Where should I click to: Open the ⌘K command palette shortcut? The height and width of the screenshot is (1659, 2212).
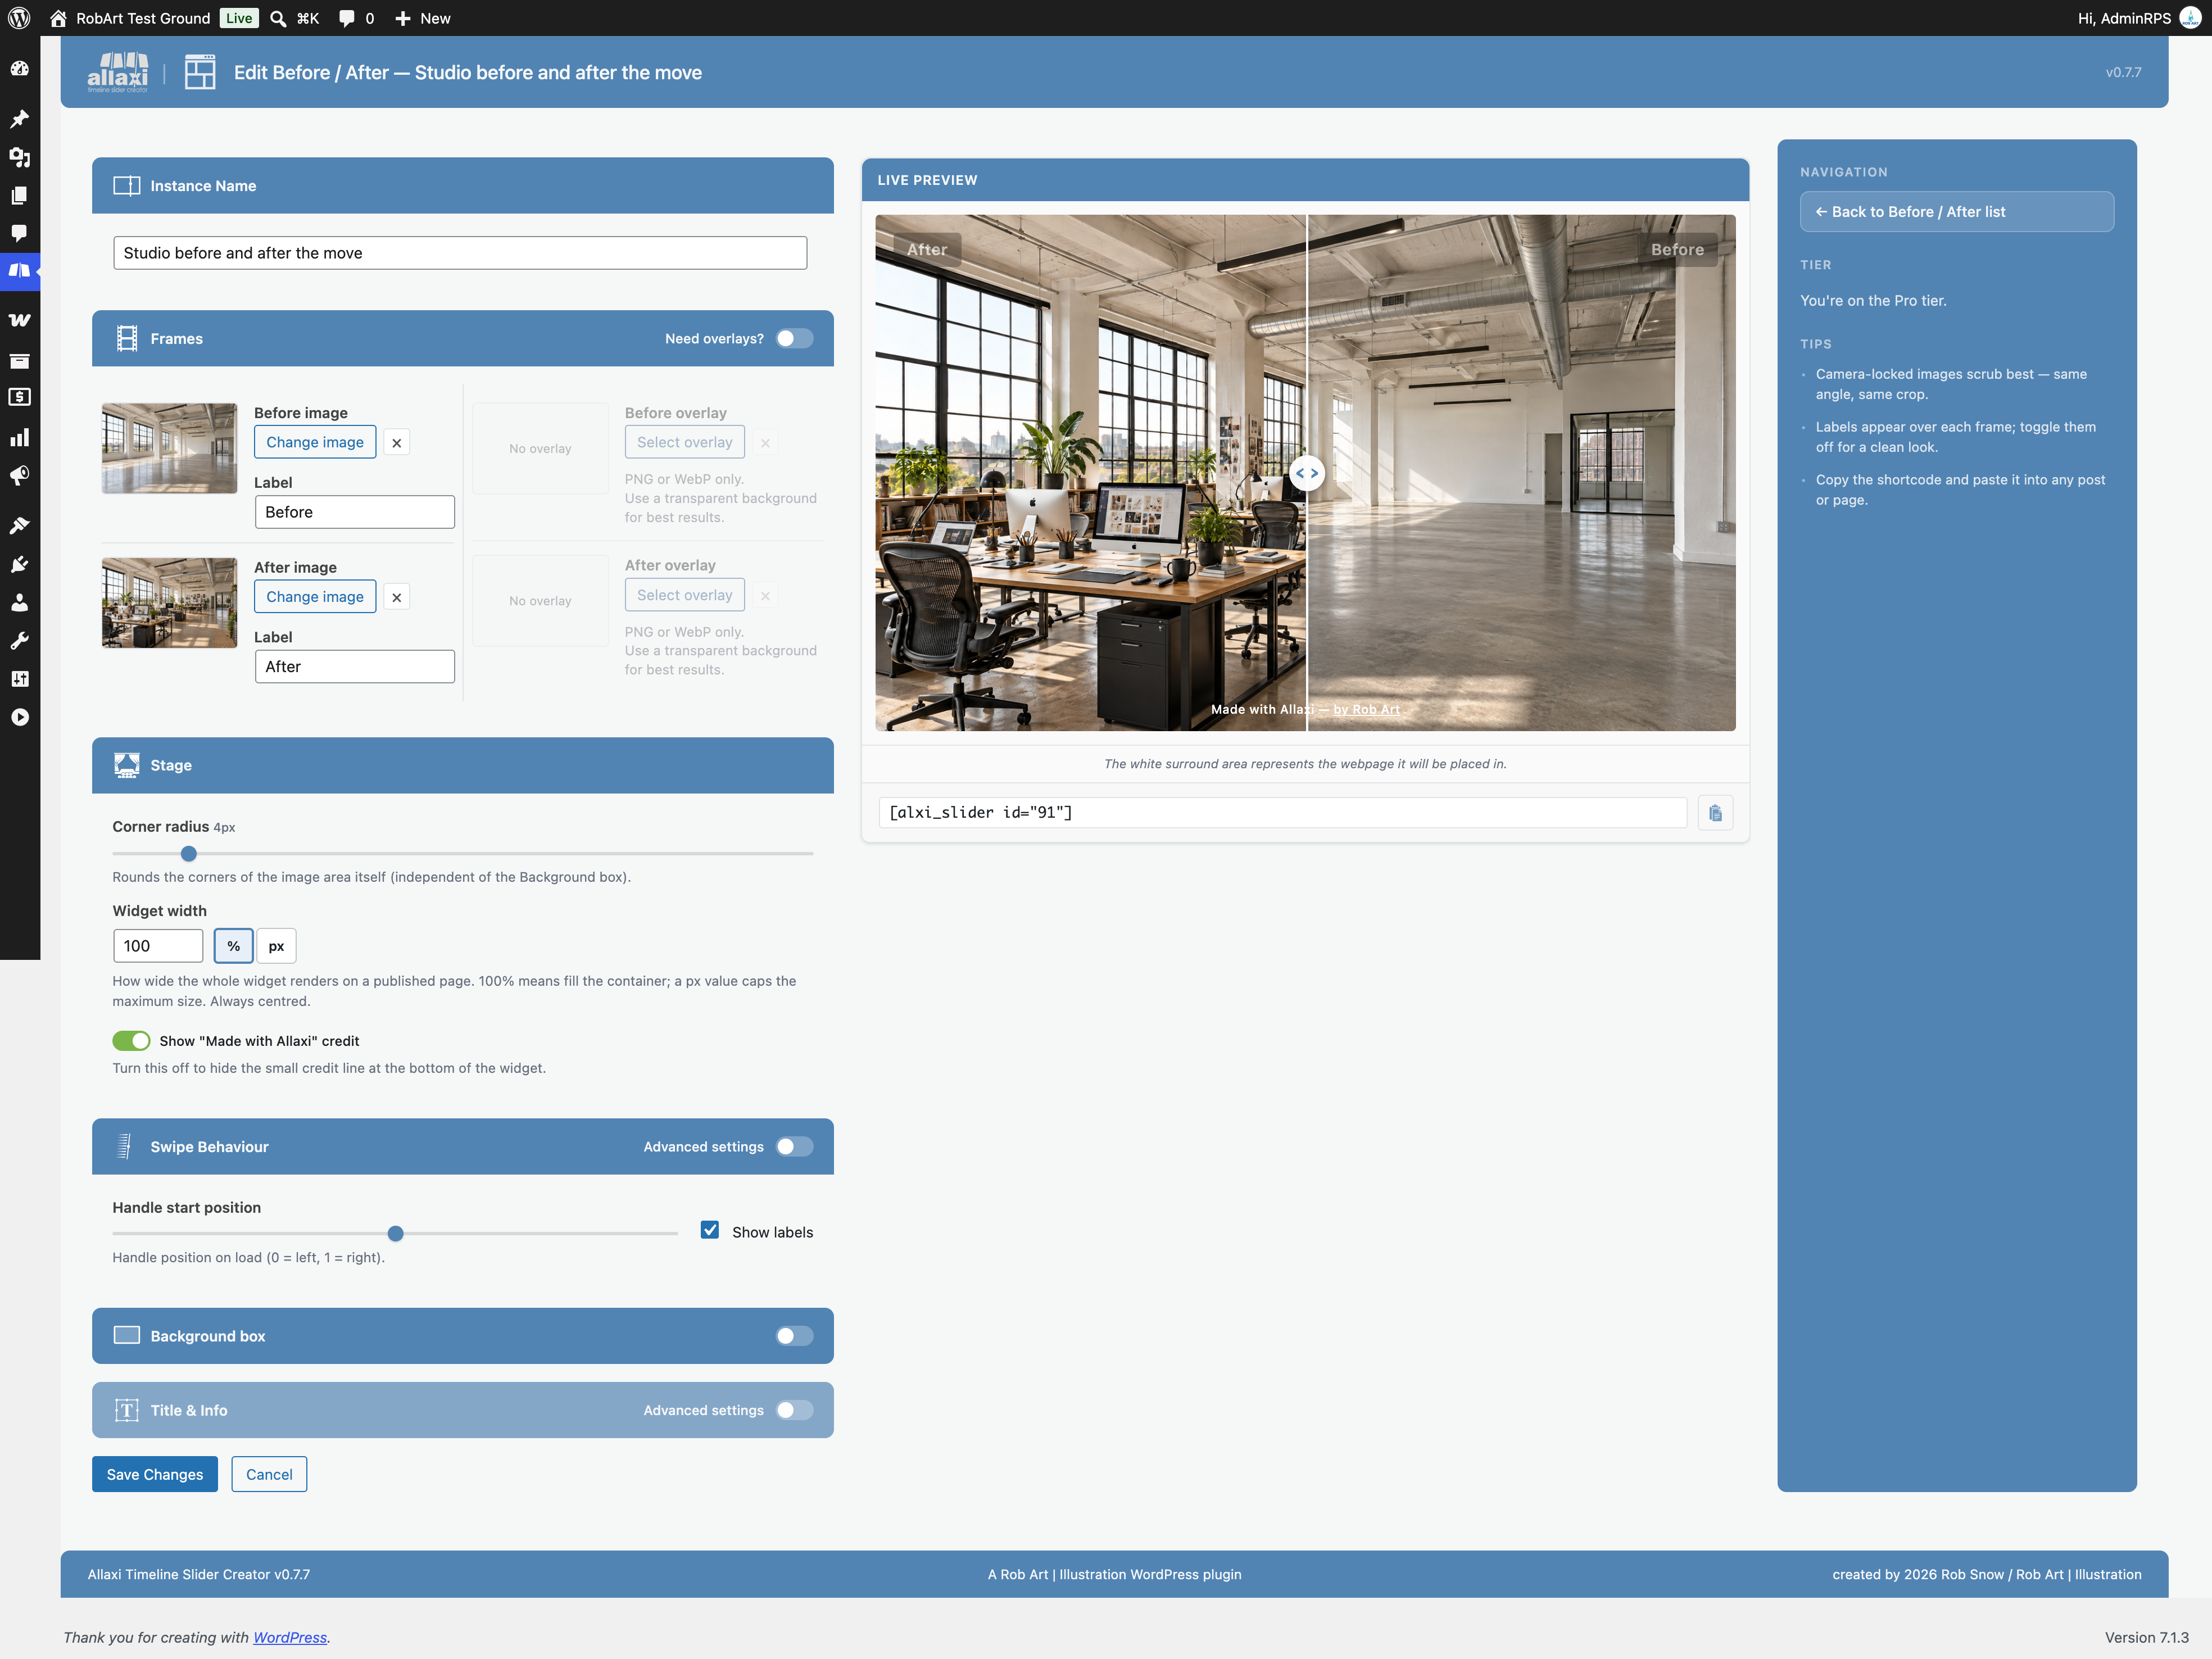coord(308,18)
